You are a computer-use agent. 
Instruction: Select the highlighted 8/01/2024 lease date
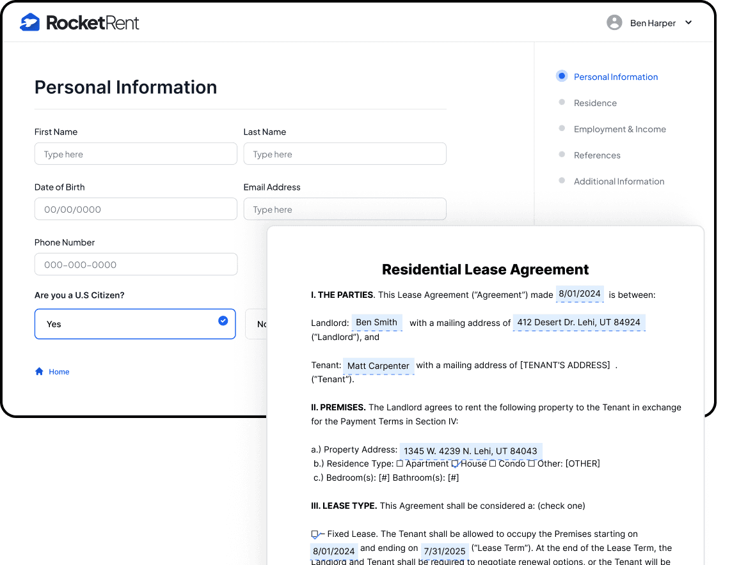pyautogui.click(x=579, y=294)
